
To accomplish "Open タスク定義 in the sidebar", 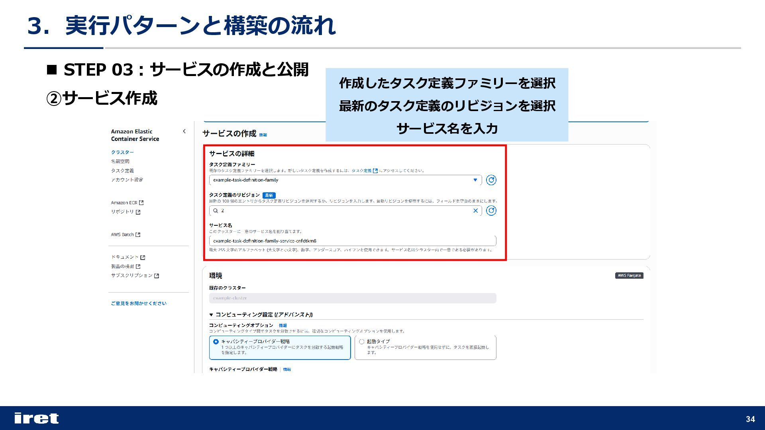I will 122,170.
